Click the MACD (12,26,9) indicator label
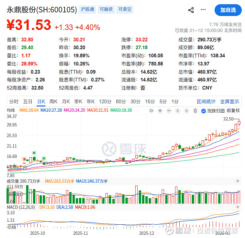245x238 pixels. point(21,207)
